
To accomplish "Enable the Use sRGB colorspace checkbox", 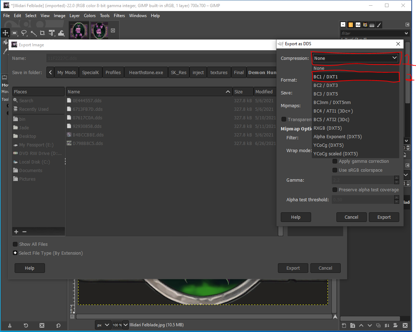I will click(335, 170).
